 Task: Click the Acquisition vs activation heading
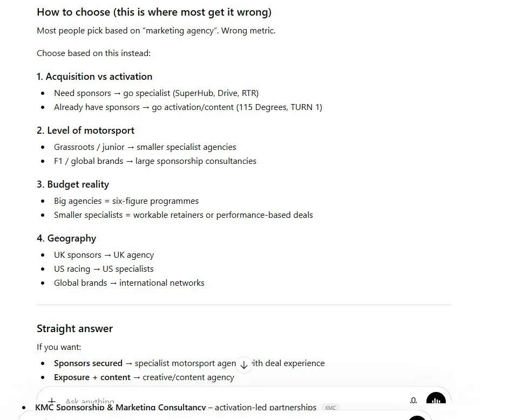[x=94, y=76]
